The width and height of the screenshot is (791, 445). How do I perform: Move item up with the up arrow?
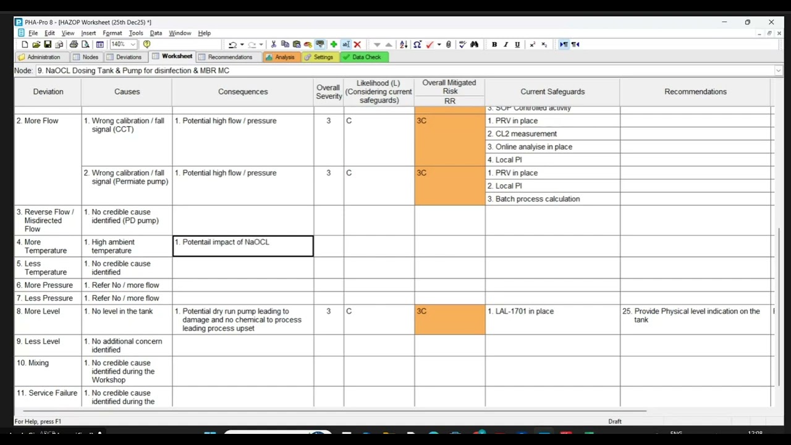tap(388, 44)
